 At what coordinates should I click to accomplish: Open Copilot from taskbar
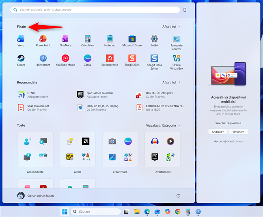click(167, 212)
